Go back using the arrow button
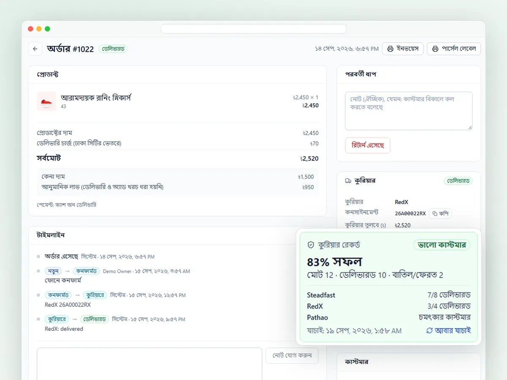Viewport: 507px width, 380px height. pyautogui.click(x=35, y=49)
